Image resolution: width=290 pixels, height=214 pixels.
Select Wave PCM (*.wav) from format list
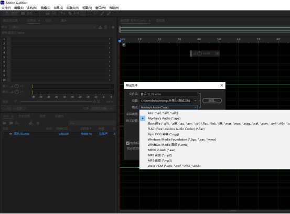[x=174, y=166]
